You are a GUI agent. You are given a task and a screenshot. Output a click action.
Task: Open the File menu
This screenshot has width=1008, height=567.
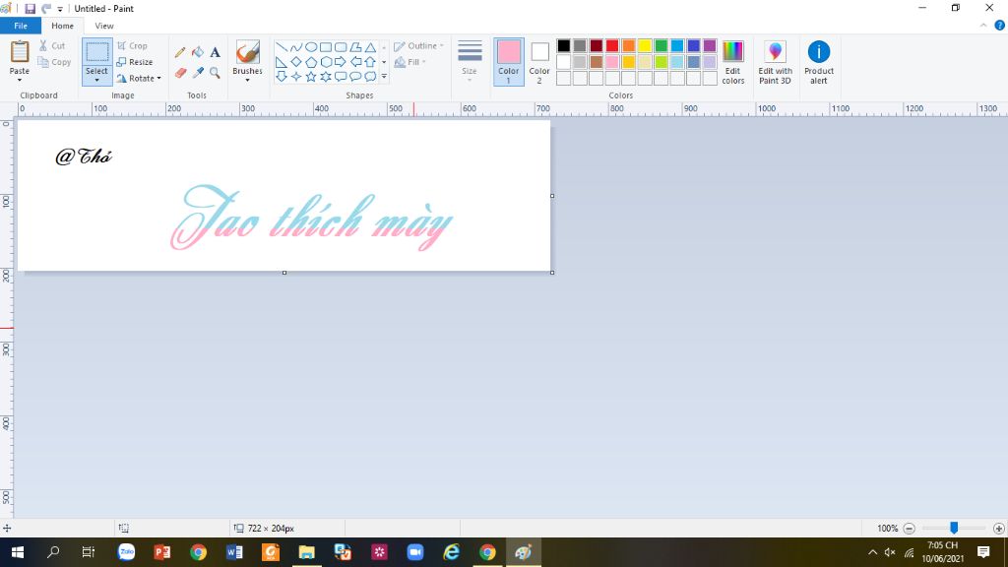(21, 26)
